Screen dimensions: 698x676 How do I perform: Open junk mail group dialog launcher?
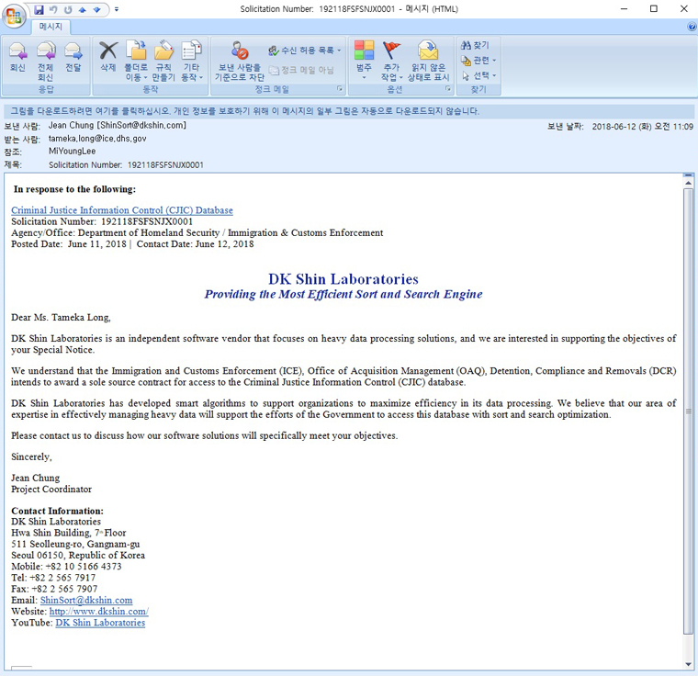click(340, 89)
